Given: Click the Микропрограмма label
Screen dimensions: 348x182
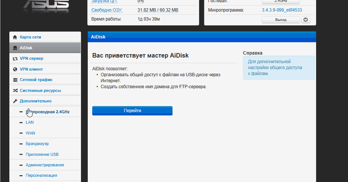Looking at the screenshot, I should 226,10.
